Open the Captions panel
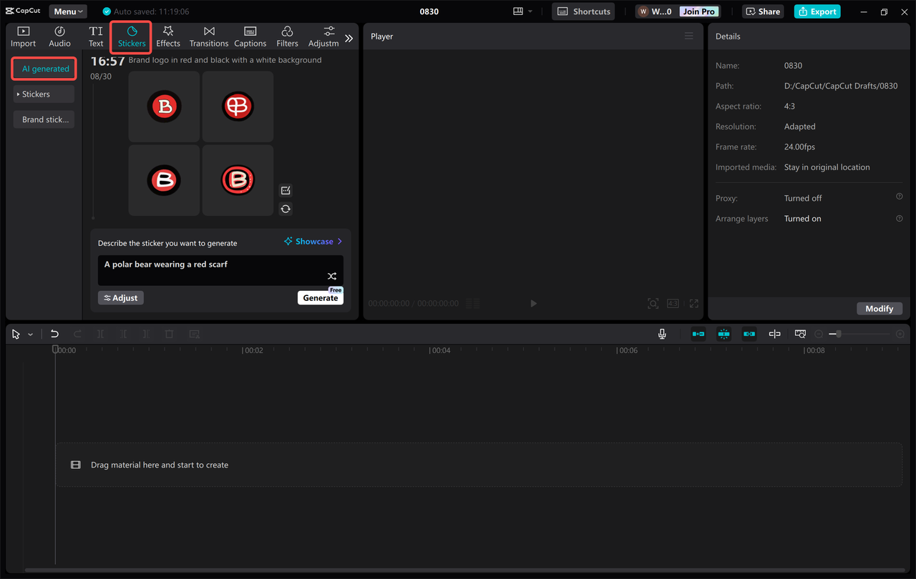This screenshot has width=916, height=579. coord(250,36)
